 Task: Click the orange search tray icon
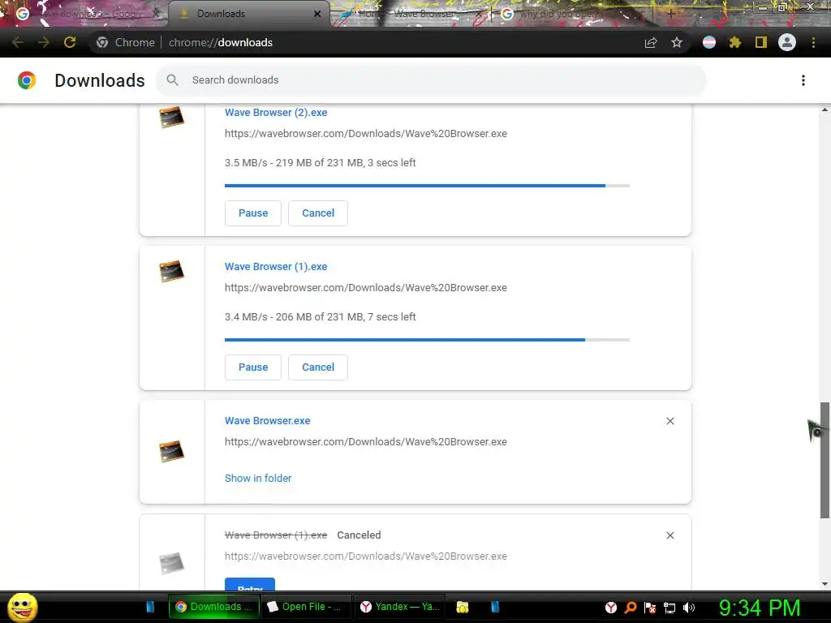pyautogui.click(x=631, y=608)
